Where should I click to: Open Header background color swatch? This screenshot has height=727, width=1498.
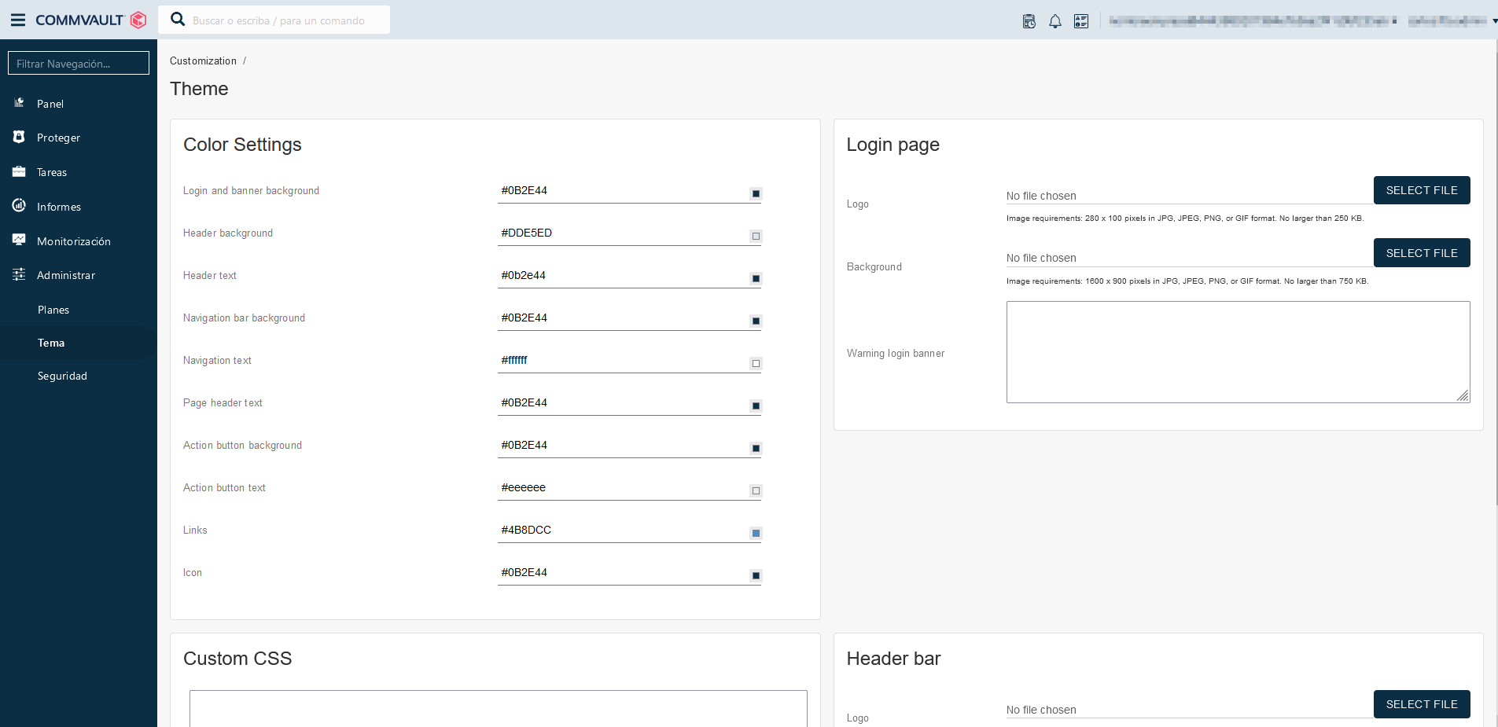point(756,236)
